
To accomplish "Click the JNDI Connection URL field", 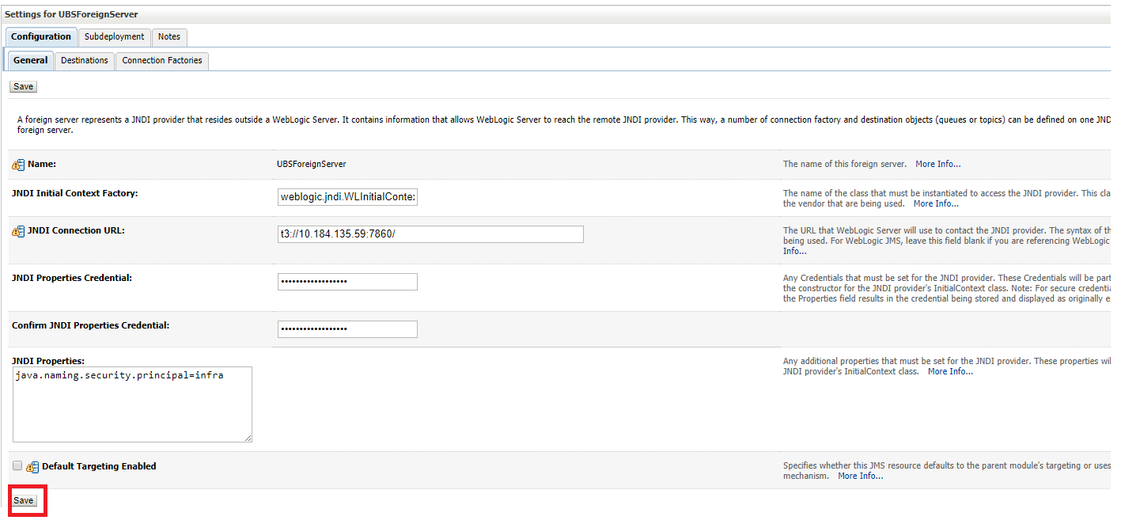I will pyautogui.click(x=430, y=234).
